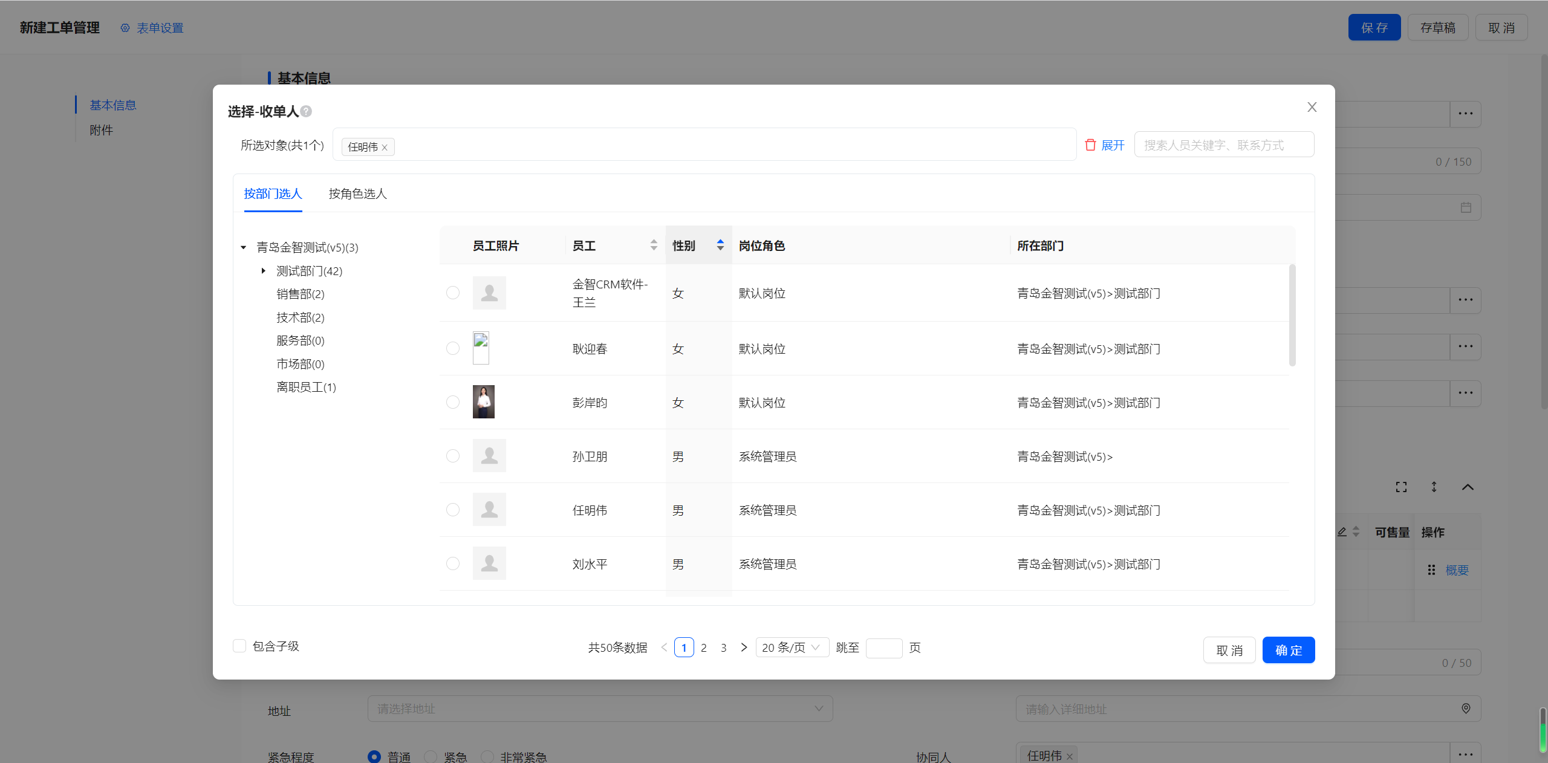Go to page 2
The image size is (1548, 763).
(704, 648)
